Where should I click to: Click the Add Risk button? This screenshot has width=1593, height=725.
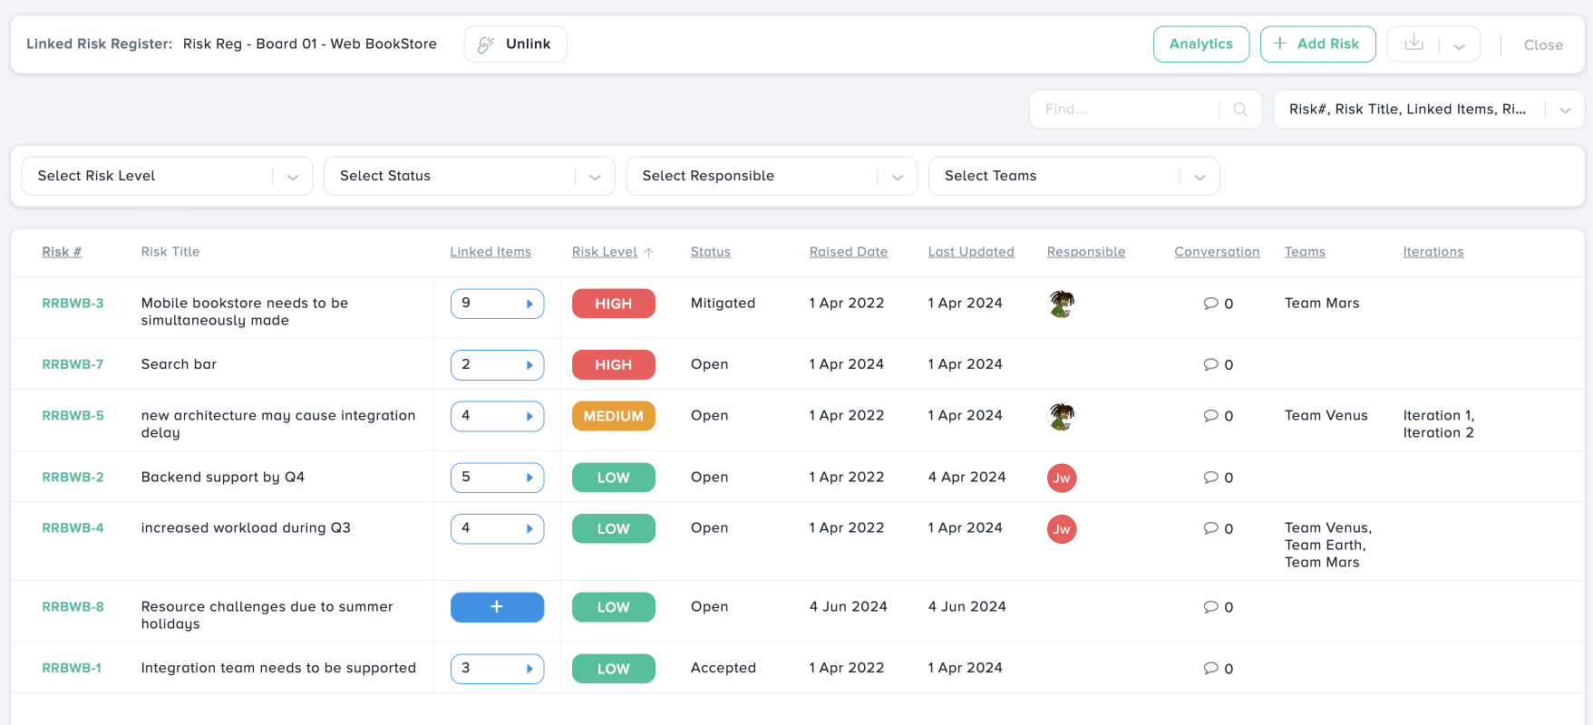(1317, 43)
